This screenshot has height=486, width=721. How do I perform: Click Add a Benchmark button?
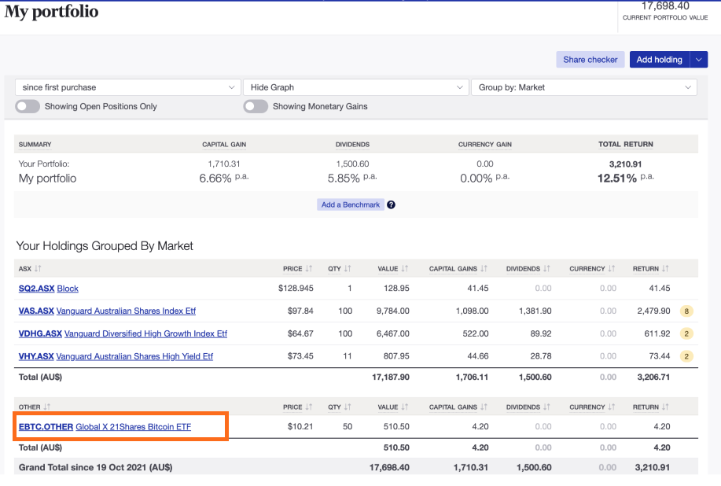point(351,204)
